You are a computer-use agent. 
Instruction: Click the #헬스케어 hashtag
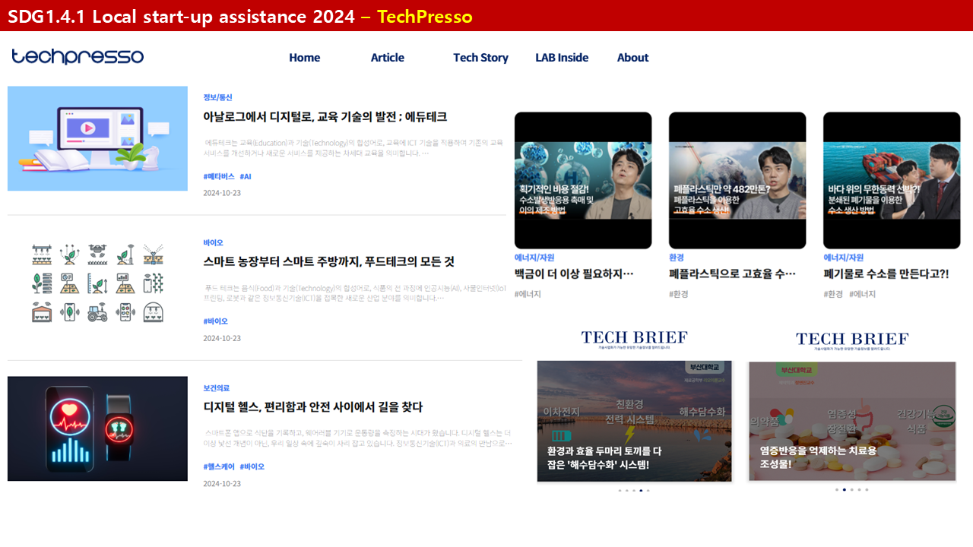(x=219, y=466)
